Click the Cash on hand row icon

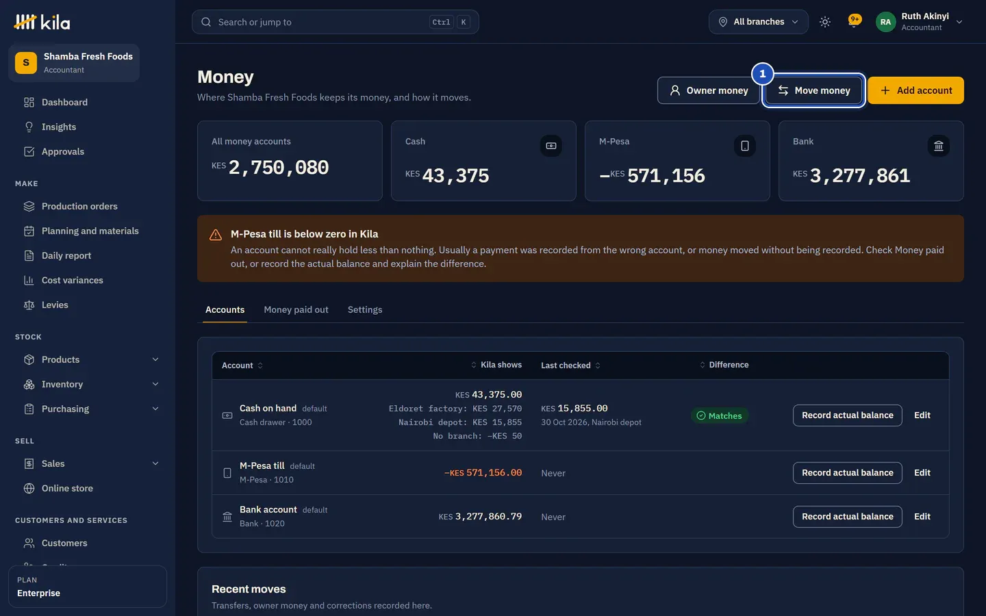[x=227, y=415]
